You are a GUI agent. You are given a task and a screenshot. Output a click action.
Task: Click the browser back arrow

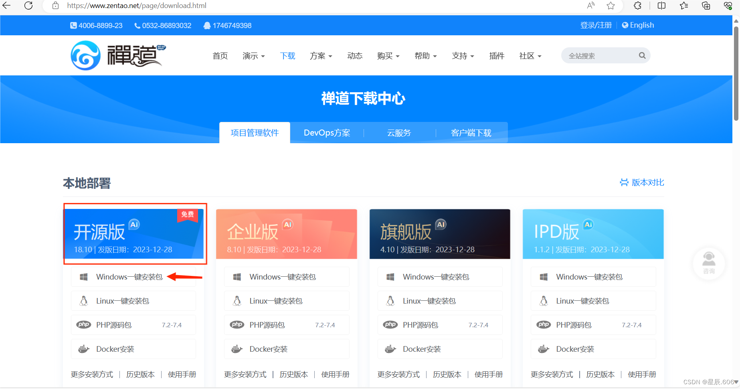click(x=6, y=6)
